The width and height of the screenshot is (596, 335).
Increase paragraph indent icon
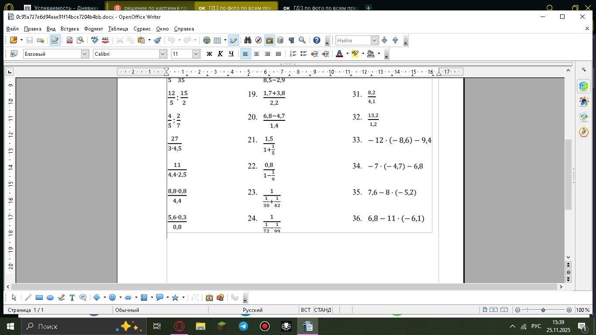tap(325, 54)
